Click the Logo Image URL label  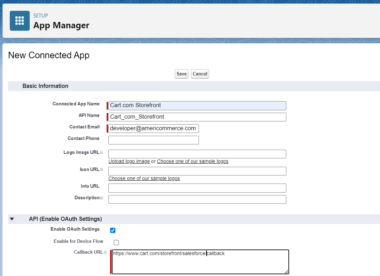[x=81, y=152]
